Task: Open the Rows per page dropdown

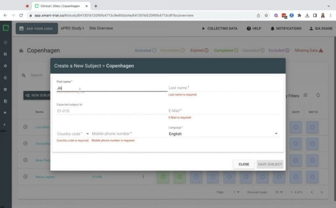Action: tap(278, 192)
